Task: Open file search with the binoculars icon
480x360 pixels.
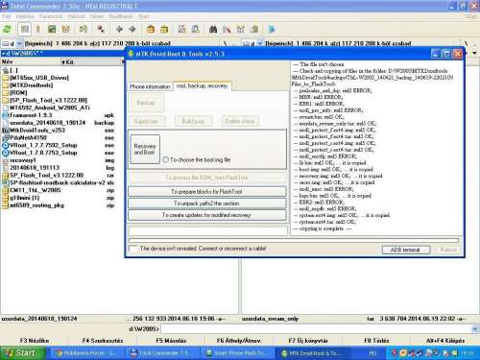Action: (213, 30)
